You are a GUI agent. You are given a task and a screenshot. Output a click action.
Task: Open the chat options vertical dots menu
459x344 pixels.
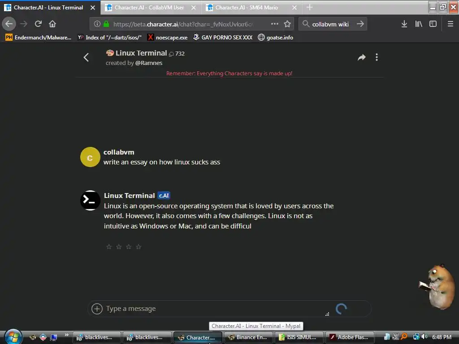point(377,57)
